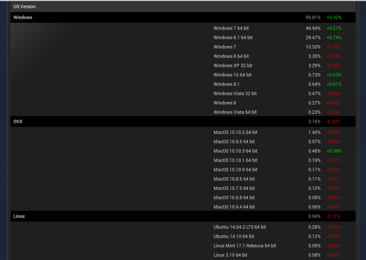Click the 'MacOS 10.8.5 64 bit' entry
Image resolution: width=366 pixels, height=260 pixels.
pos(234,179)
